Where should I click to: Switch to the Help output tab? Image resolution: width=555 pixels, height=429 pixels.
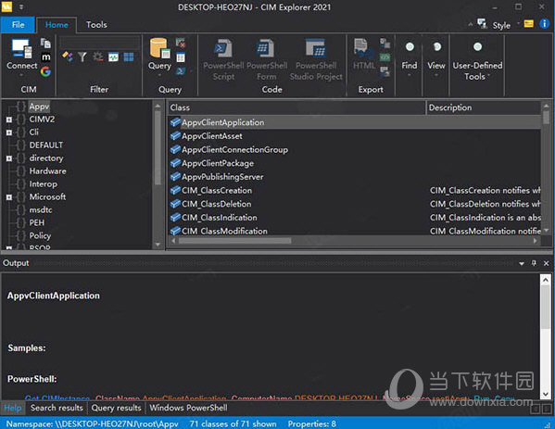(13, 408)
